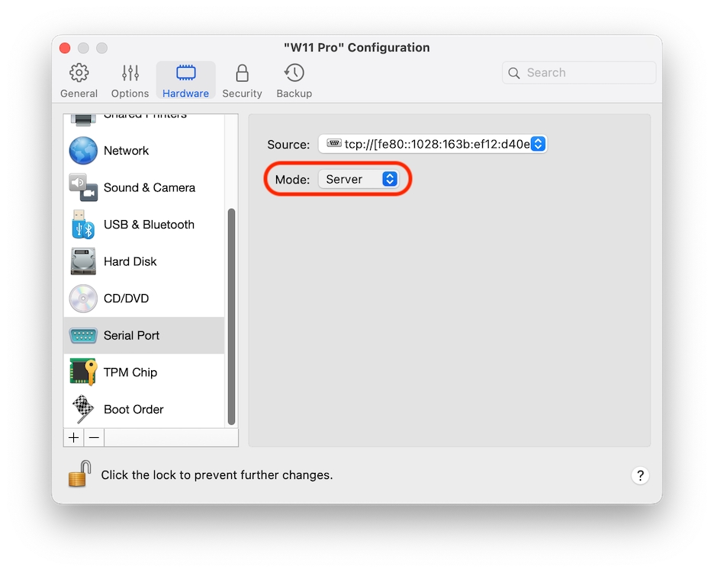
Task: Click the Serial Port connector icon
Action: click(83, 335)
